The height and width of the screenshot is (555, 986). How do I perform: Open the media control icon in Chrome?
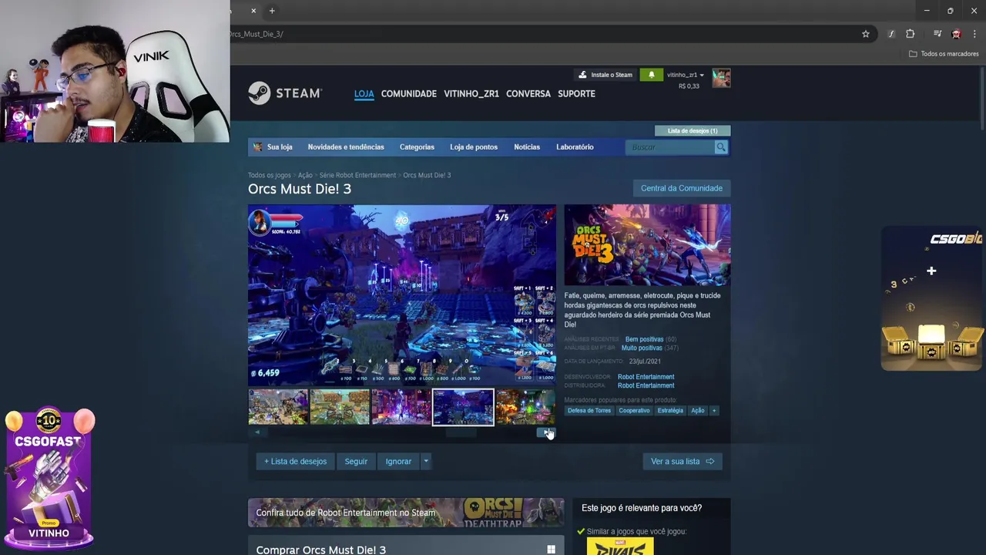coord(937,34)
